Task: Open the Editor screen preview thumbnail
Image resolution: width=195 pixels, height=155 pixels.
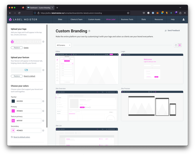Action: pyautogui.click(x=87, y=69)
